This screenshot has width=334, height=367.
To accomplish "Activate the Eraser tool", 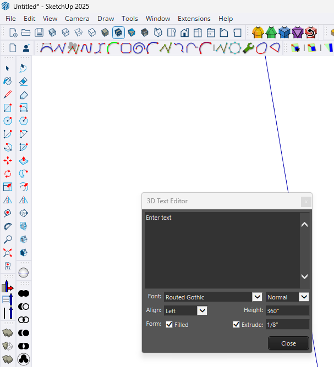I will [x=24, y=81].
